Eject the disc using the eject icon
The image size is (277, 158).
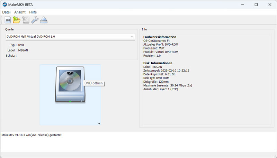pos(43,20)
